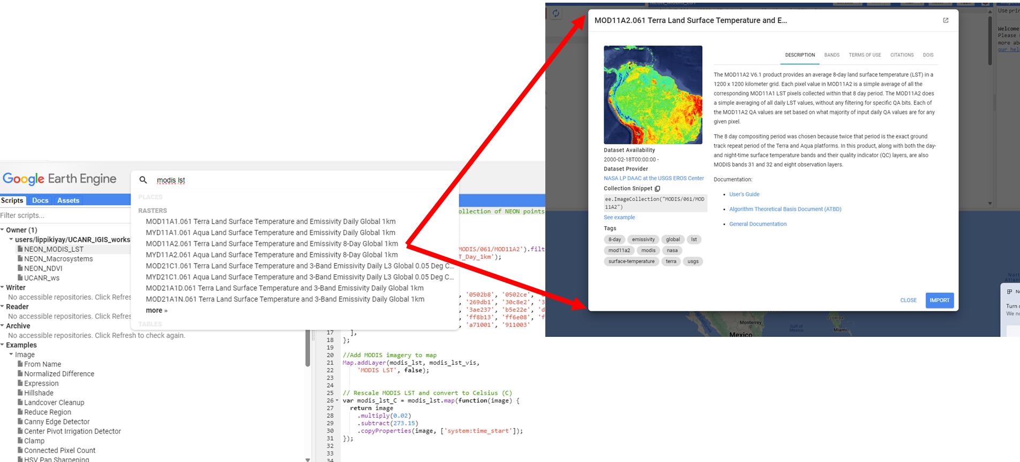
Task: Collapse the Reader section
Action: tap(3, 307)
